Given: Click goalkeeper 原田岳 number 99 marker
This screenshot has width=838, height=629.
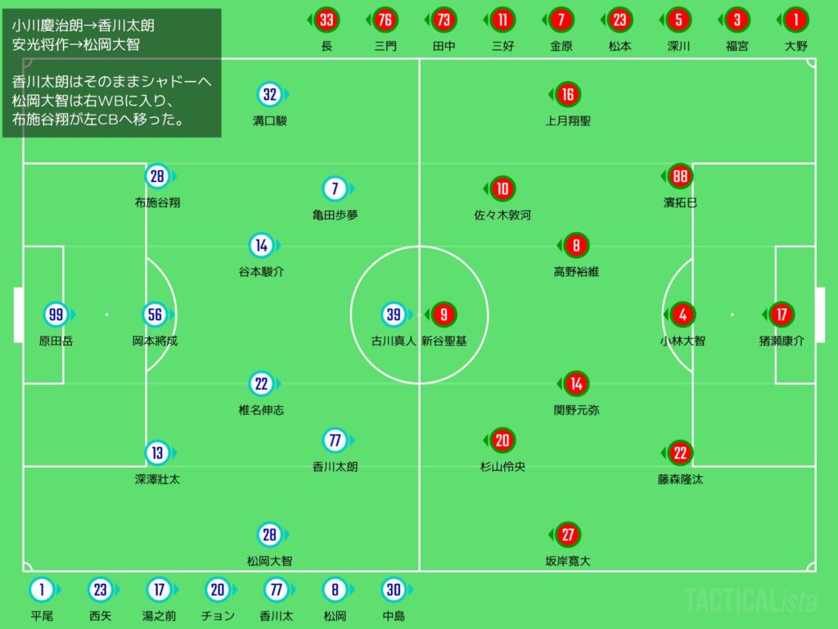Looking at the screenshot, I should tap(56, 314).
